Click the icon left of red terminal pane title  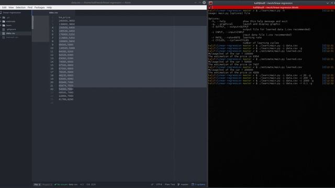[x=210, y=7]
